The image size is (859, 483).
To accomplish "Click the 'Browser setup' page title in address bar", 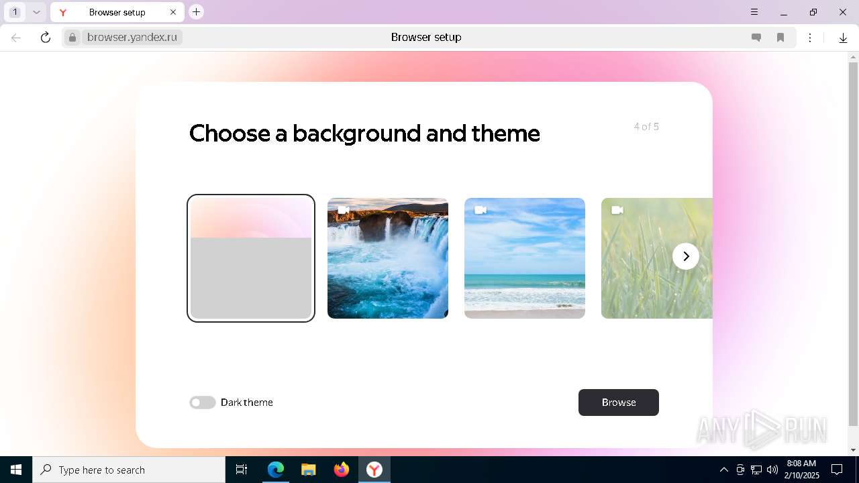I will tap(426, 38).
